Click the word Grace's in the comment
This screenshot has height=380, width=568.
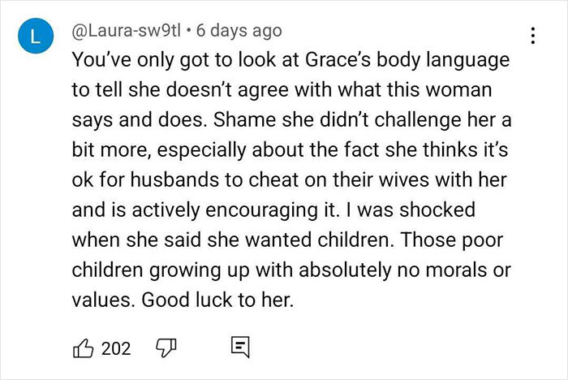338,60
